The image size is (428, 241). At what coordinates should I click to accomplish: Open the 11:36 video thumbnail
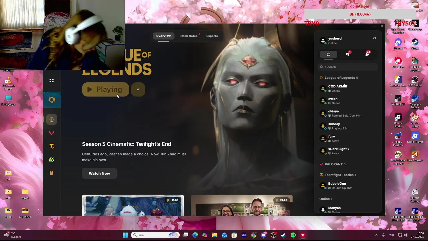click(133, 206)
